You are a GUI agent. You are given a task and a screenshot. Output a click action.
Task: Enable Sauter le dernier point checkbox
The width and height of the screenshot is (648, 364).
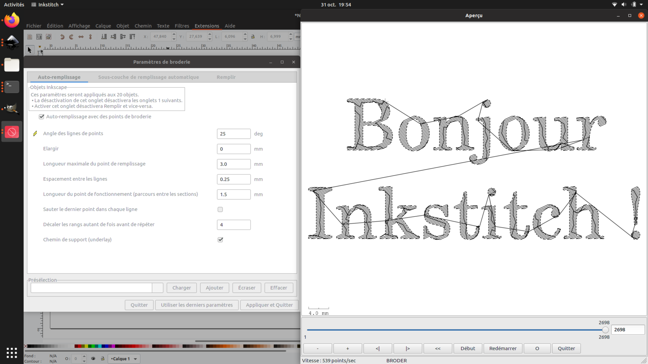click(220, 210)
